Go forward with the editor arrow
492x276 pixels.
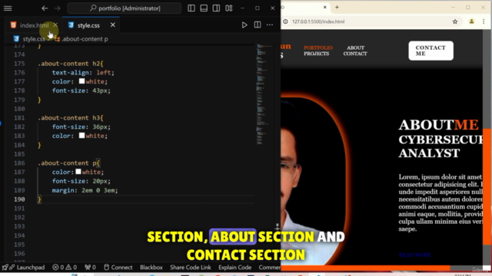57,8
